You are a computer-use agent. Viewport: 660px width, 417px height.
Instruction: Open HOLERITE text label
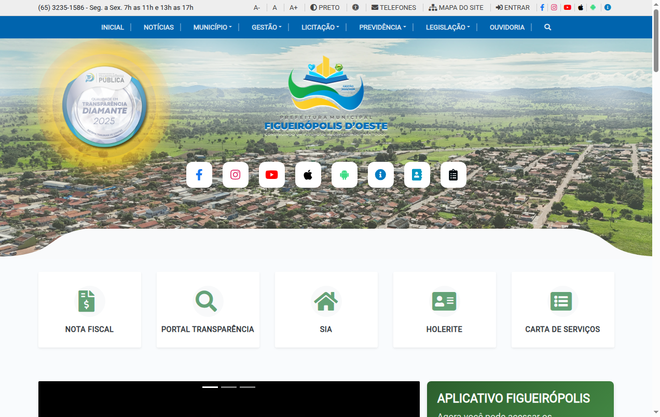pos(444,329)
